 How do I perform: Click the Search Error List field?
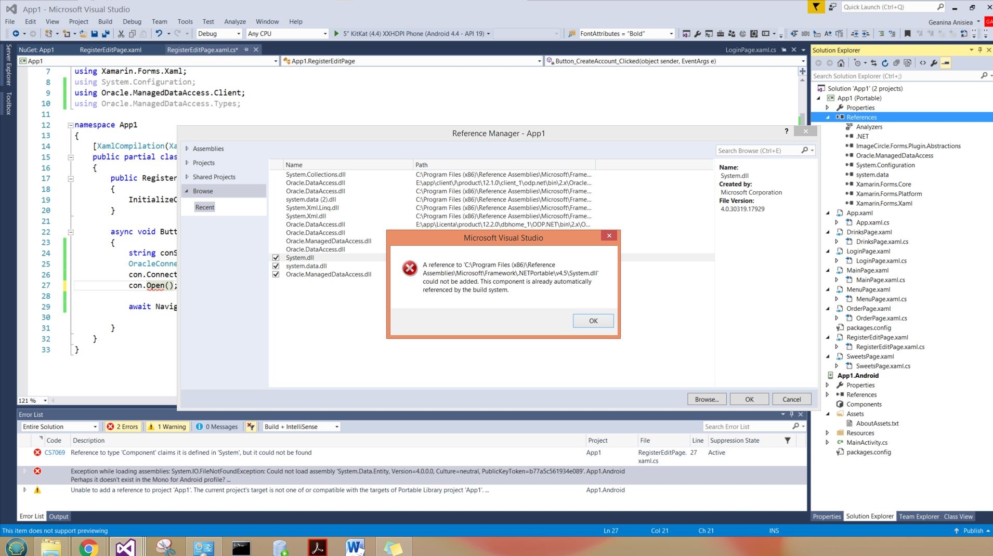click(x=748, y=427)
